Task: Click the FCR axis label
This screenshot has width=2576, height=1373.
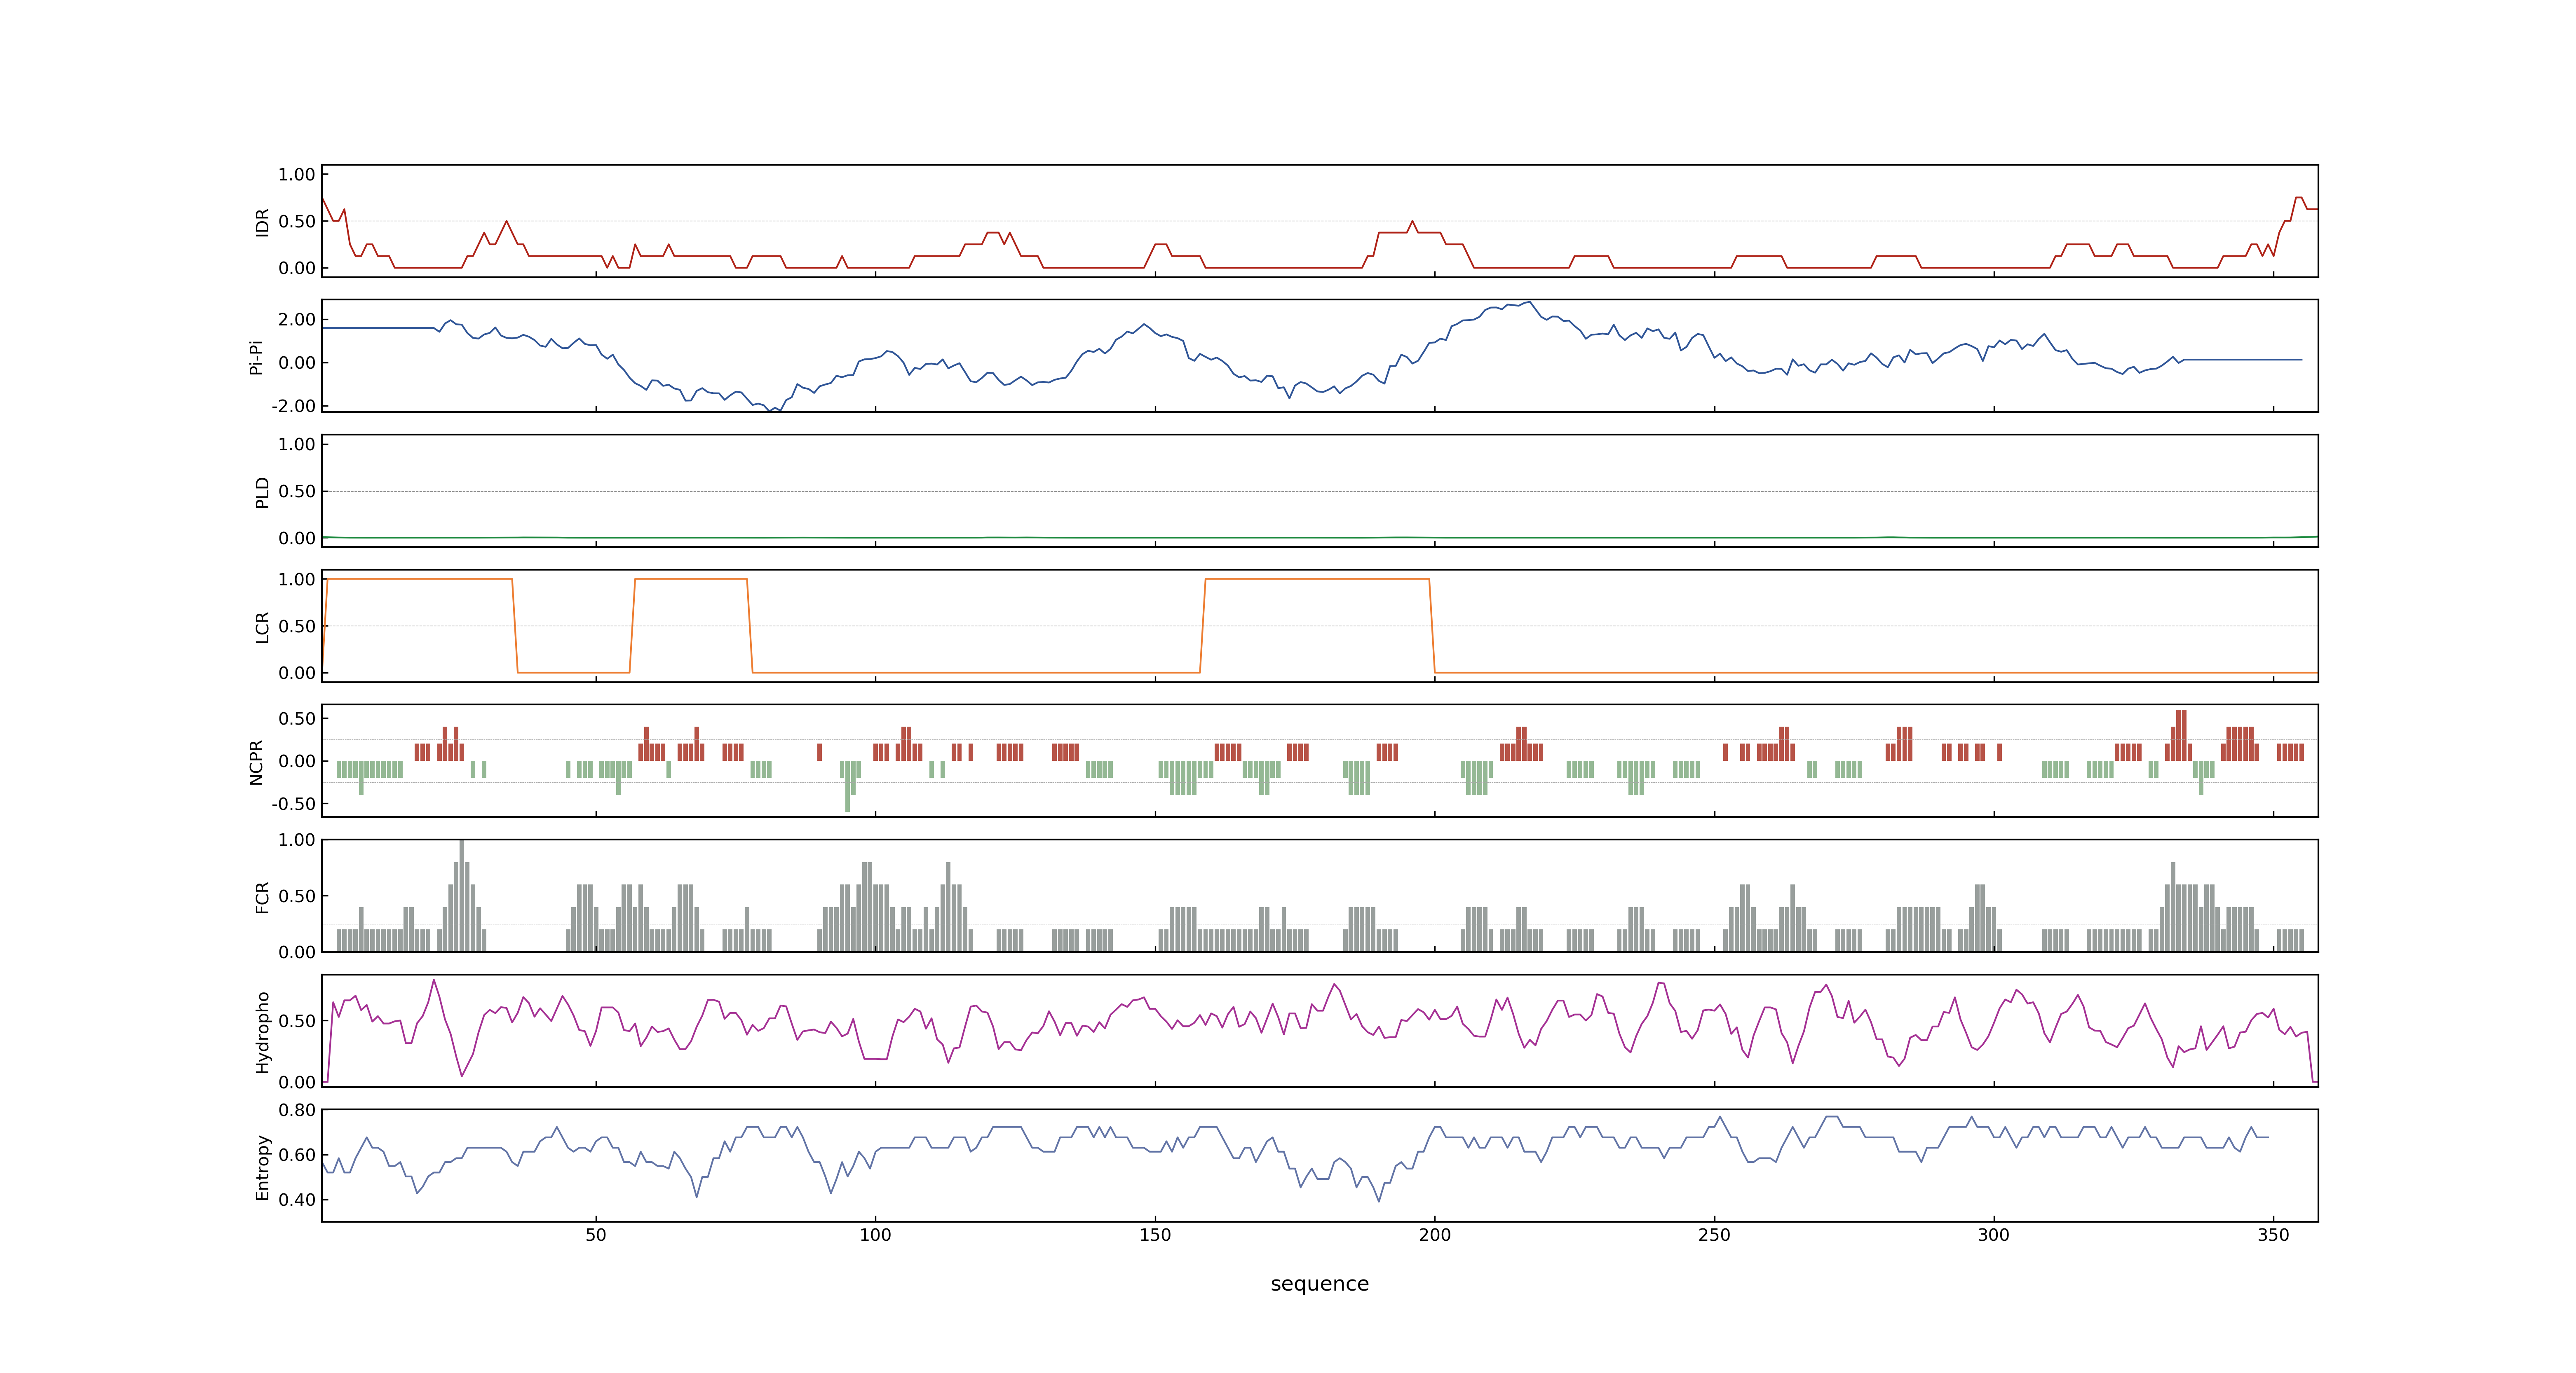Action: pos(262,897)
